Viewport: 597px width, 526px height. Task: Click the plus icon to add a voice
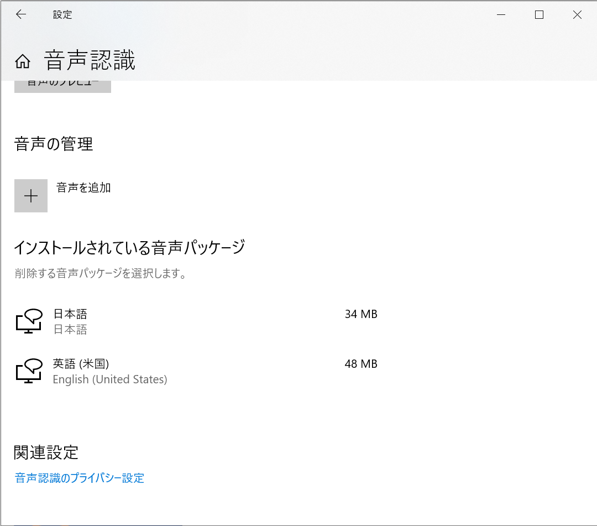(30, 195)
